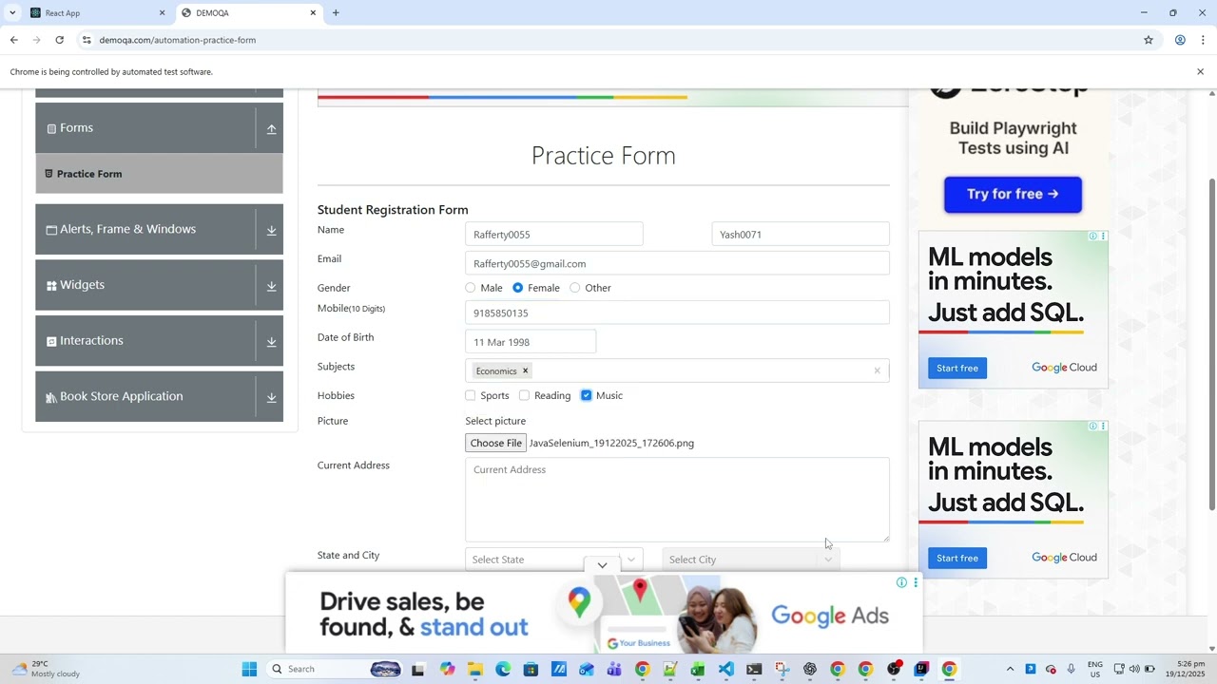Click the Current Address text area
Viewport: 1217px width, 684px height.
677,500
